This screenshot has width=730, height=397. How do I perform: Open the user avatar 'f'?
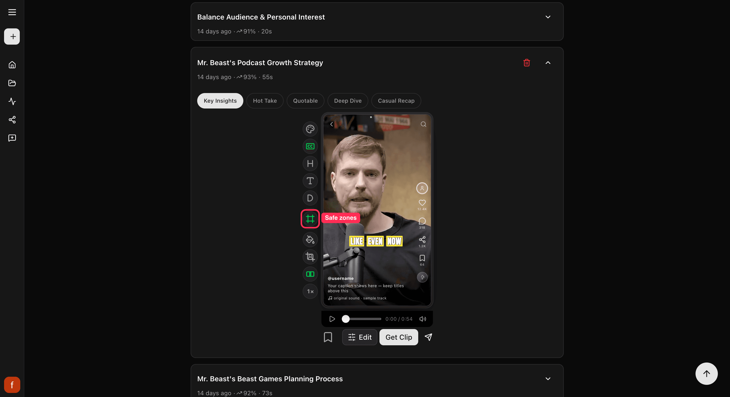[12, 385]
